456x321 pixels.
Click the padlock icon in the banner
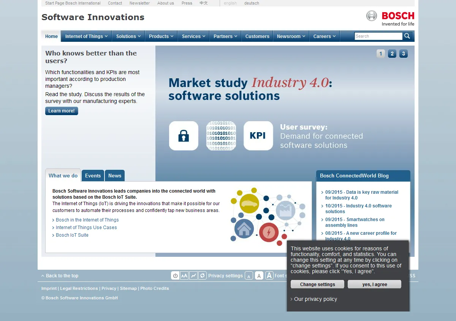point(184,136)
